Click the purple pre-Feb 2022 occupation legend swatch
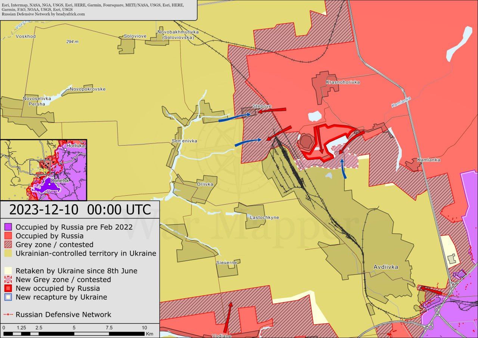478x338 pixels. pos(8,227)
